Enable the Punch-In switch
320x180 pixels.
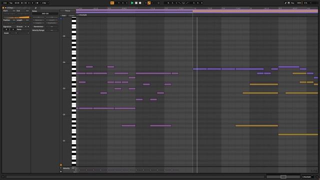click(180, 3)
